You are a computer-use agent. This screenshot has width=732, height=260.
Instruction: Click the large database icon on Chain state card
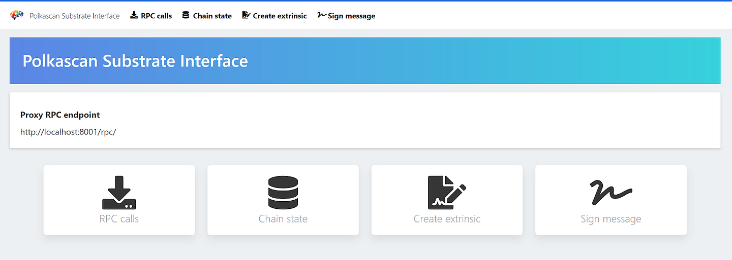pyautogui.click(x=283, y=193)
